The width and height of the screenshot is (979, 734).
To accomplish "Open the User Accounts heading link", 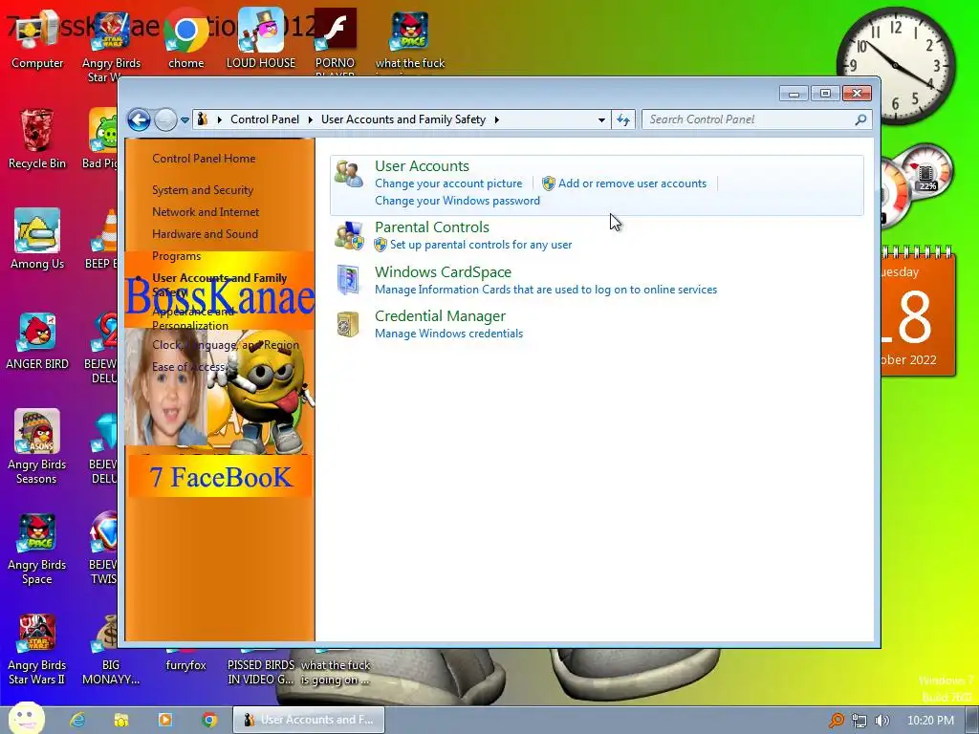I will pos(422,166).
